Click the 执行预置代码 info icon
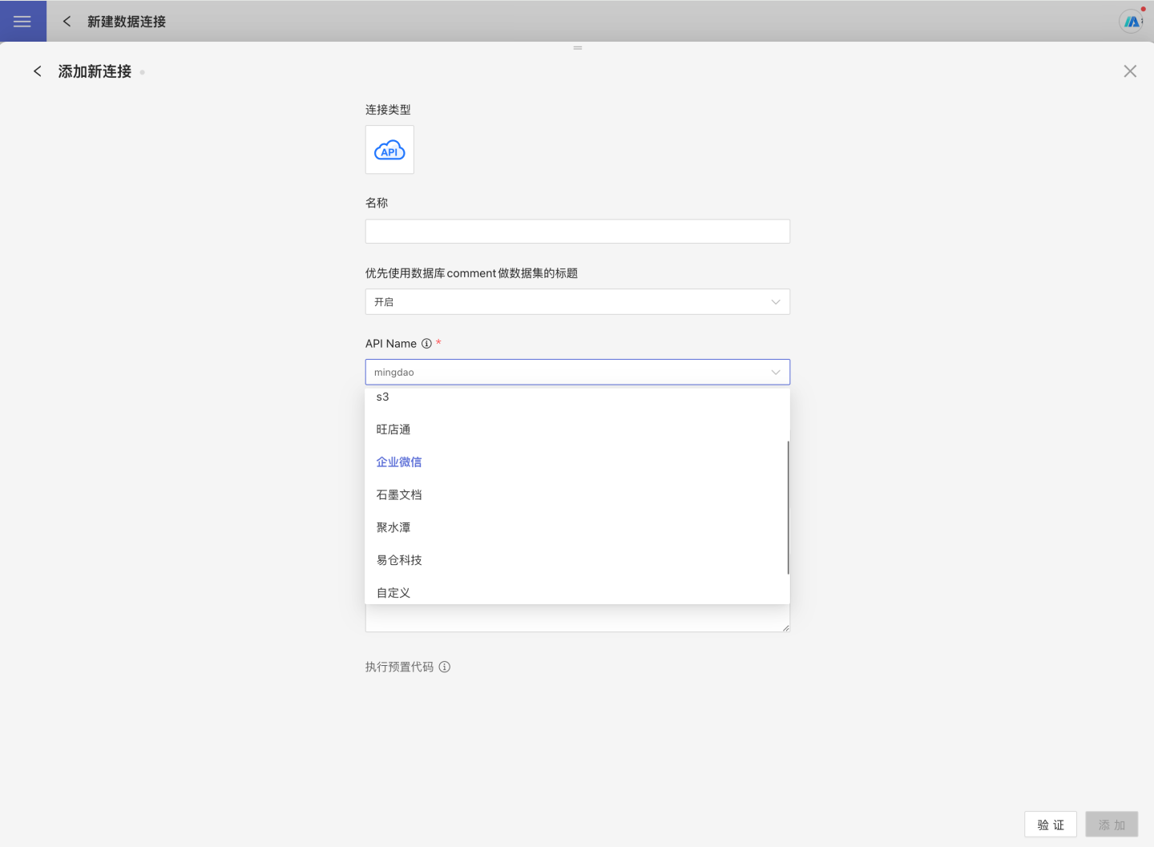The height and width of the screenshot is (847, 1154). [x=445, y=667]
